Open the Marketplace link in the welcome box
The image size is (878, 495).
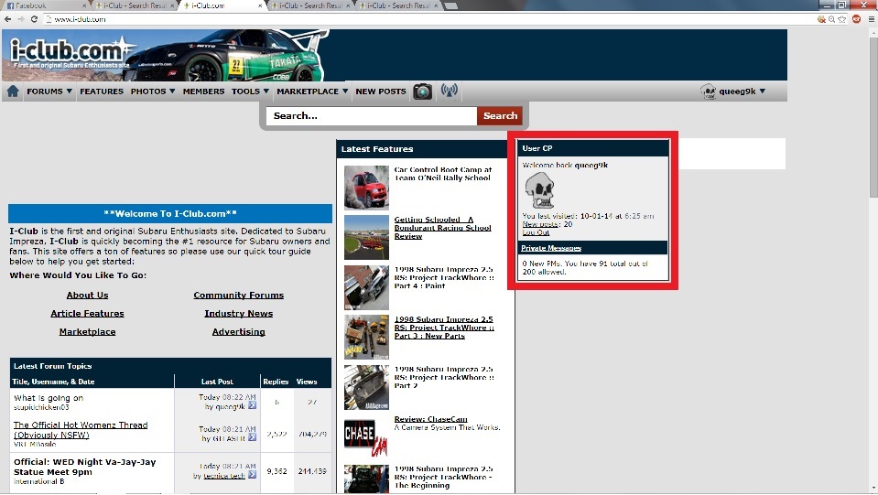click(x=87, y=332)
